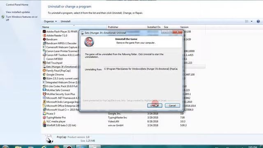Click the TypingMaster Inc publisher cell

click(x=118, y=118)
